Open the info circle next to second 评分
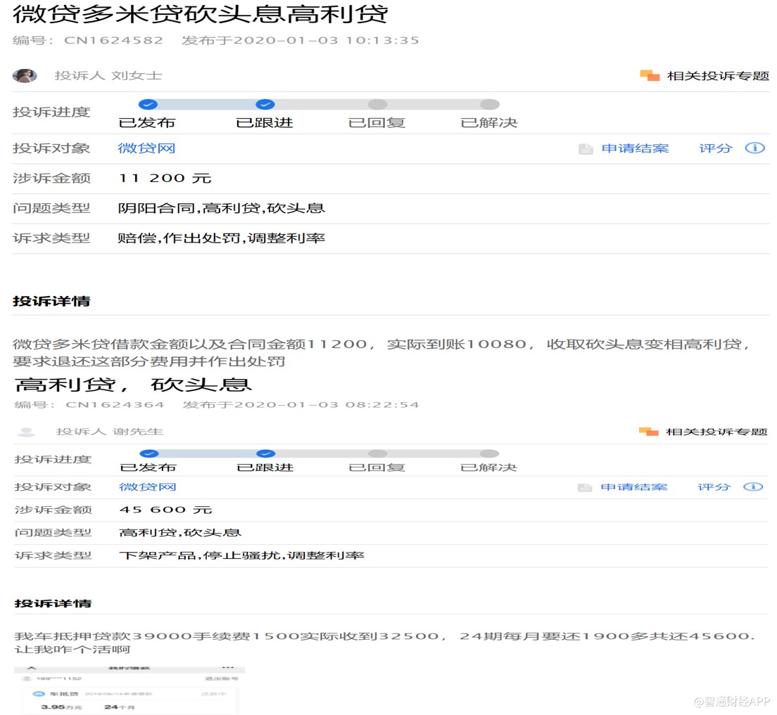777x715 pixels. click(x=755, y=487)
